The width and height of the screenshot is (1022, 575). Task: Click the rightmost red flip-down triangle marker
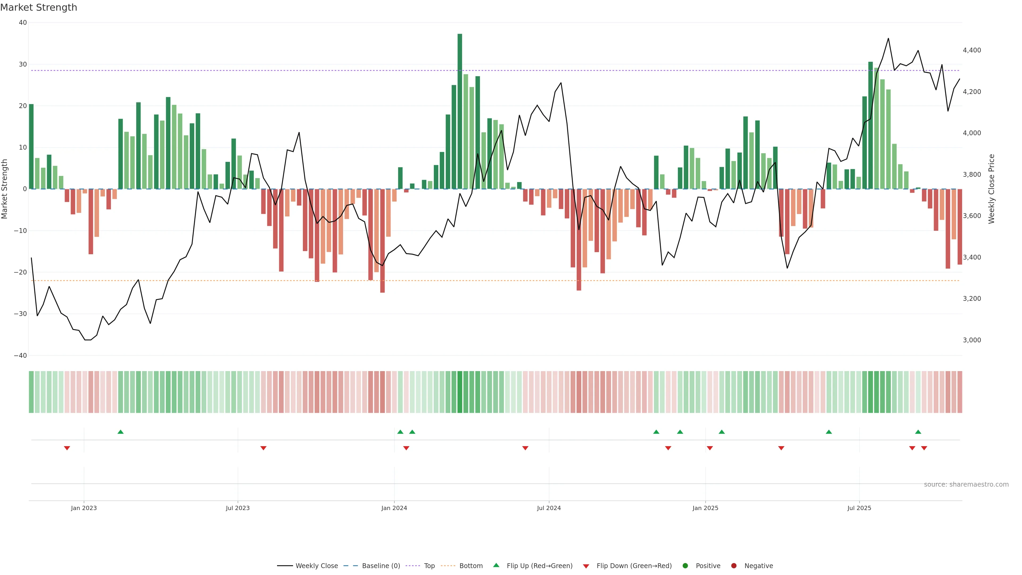924,448
